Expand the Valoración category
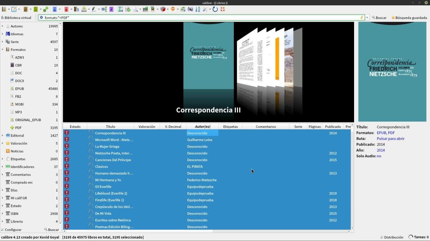This screenshot has width=430, height=241. (2, 143)
